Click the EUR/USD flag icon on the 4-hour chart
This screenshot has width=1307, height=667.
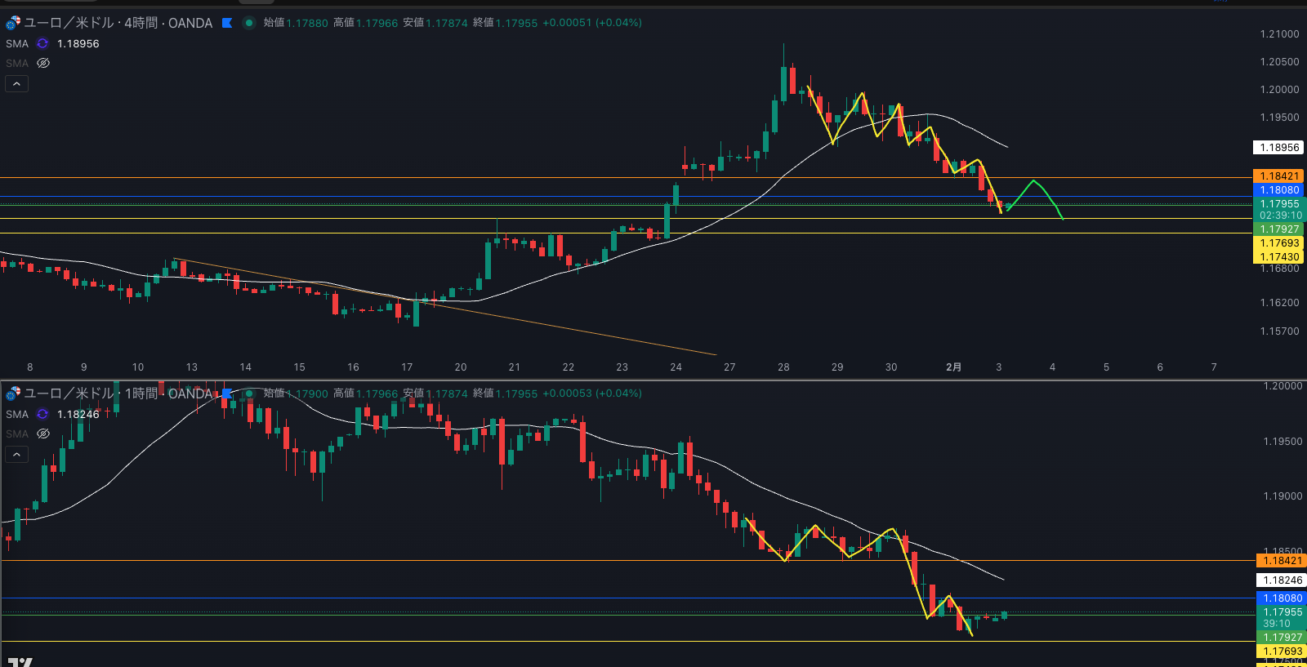pyautogui.click(x=13, y=23)
